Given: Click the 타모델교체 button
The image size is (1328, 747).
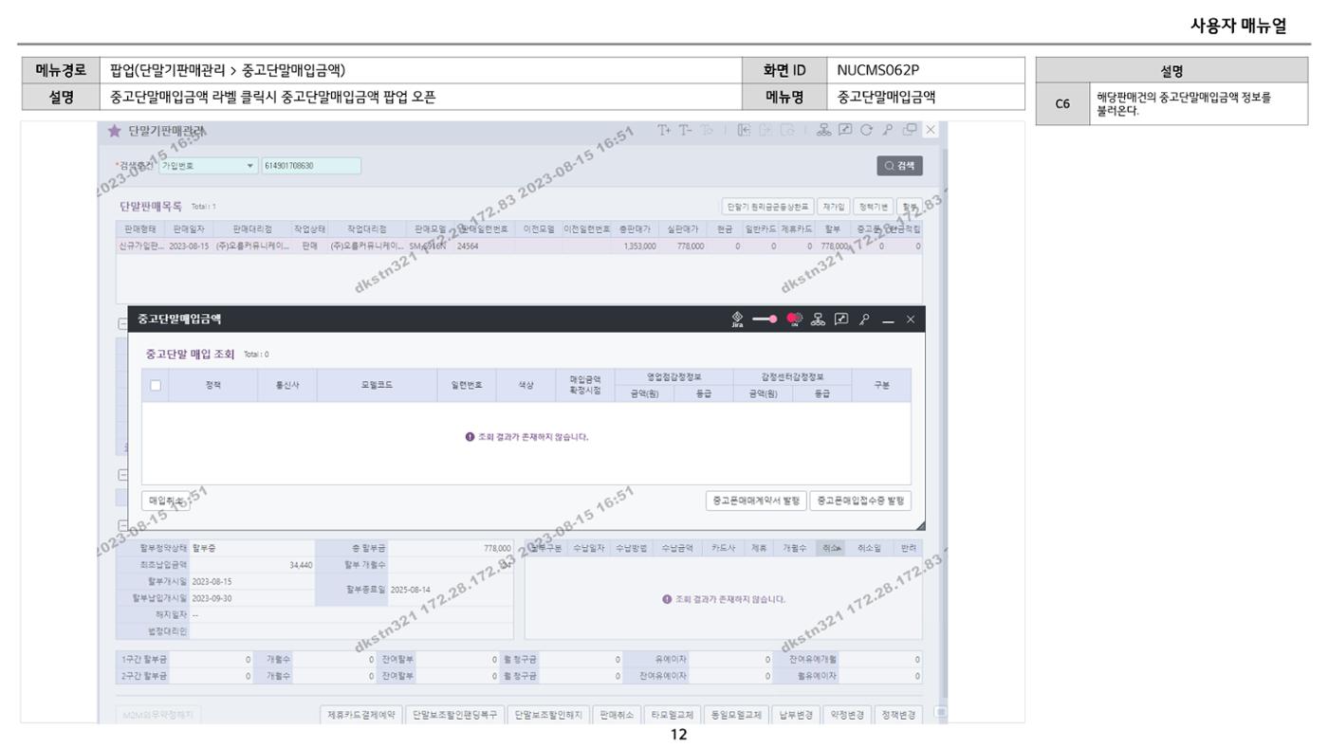Looking at the screenshot, I should tap(672, 714).
